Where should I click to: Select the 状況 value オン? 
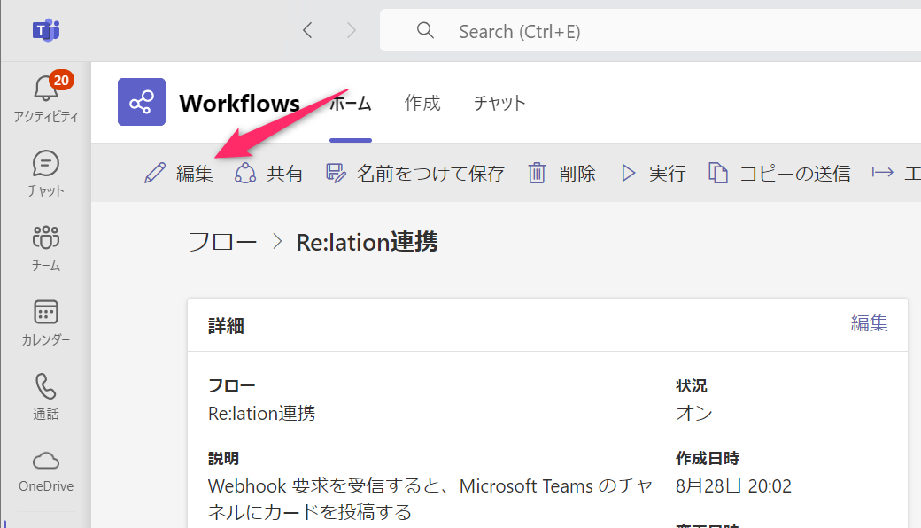(693, 414)
